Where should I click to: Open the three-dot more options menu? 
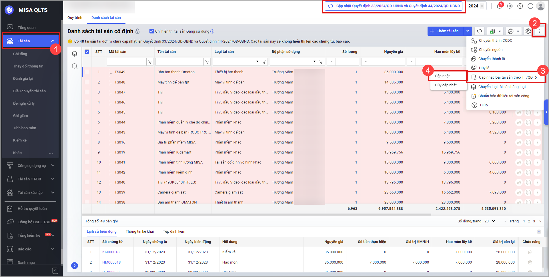point(539,31)
